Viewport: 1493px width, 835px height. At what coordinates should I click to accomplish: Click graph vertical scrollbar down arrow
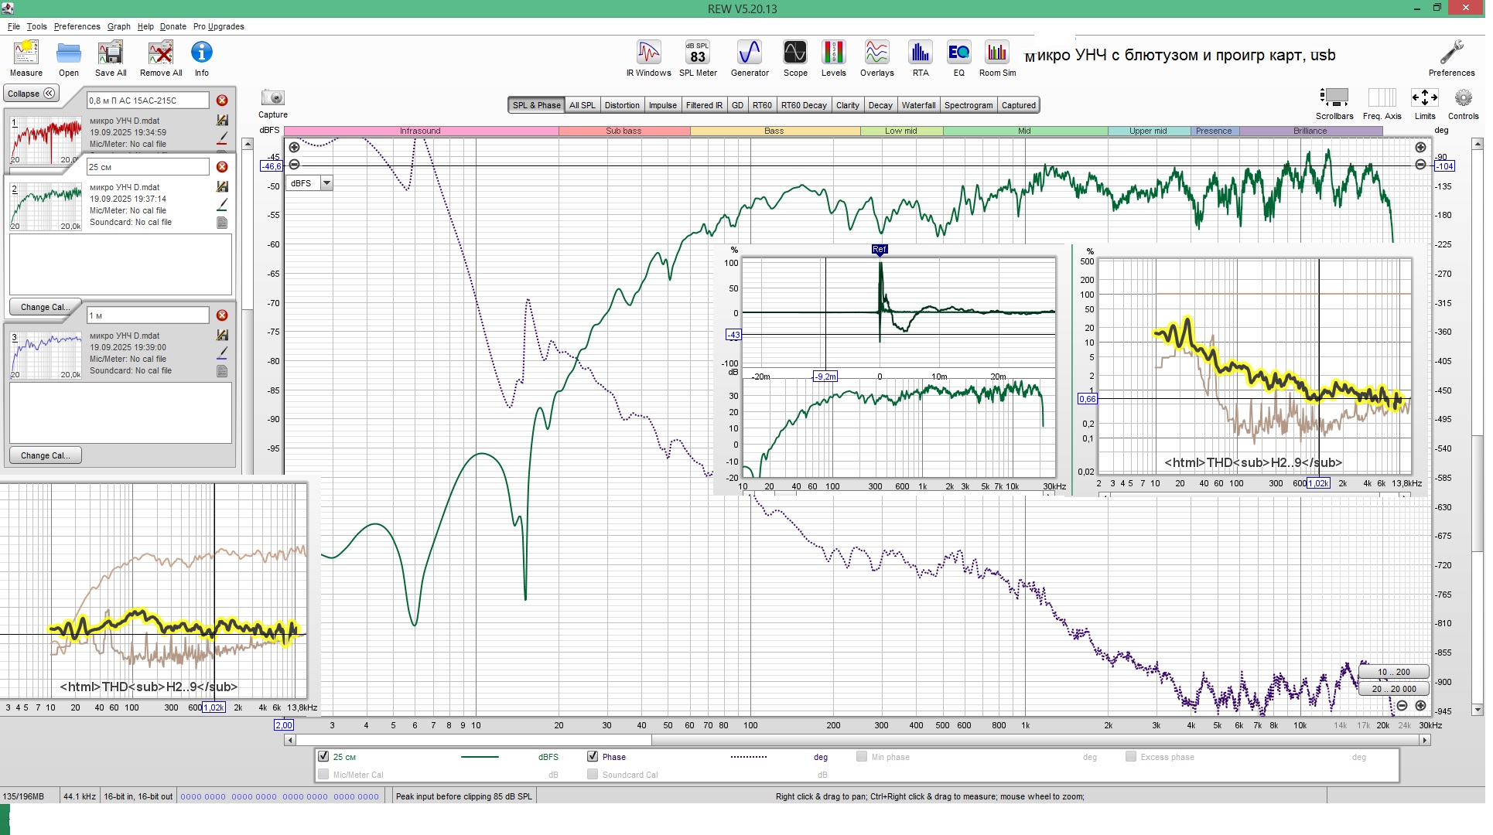pos(1478,710)
